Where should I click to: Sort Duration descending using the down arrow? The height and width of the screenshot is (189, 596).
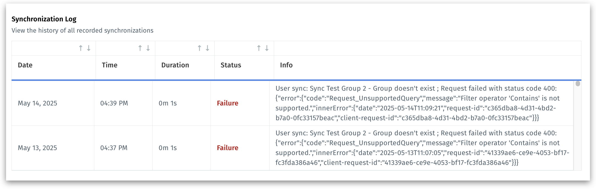208,48
